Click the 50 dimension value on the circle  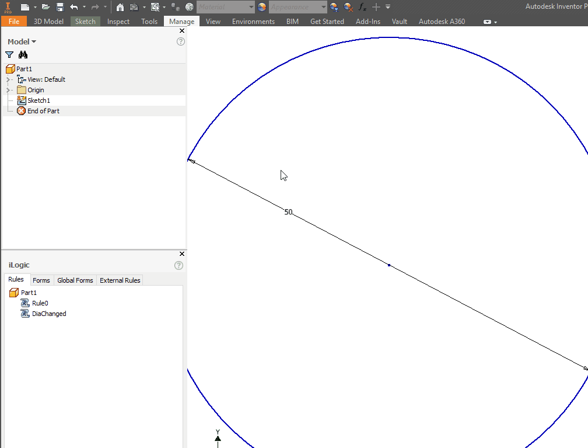coord(288,211)
